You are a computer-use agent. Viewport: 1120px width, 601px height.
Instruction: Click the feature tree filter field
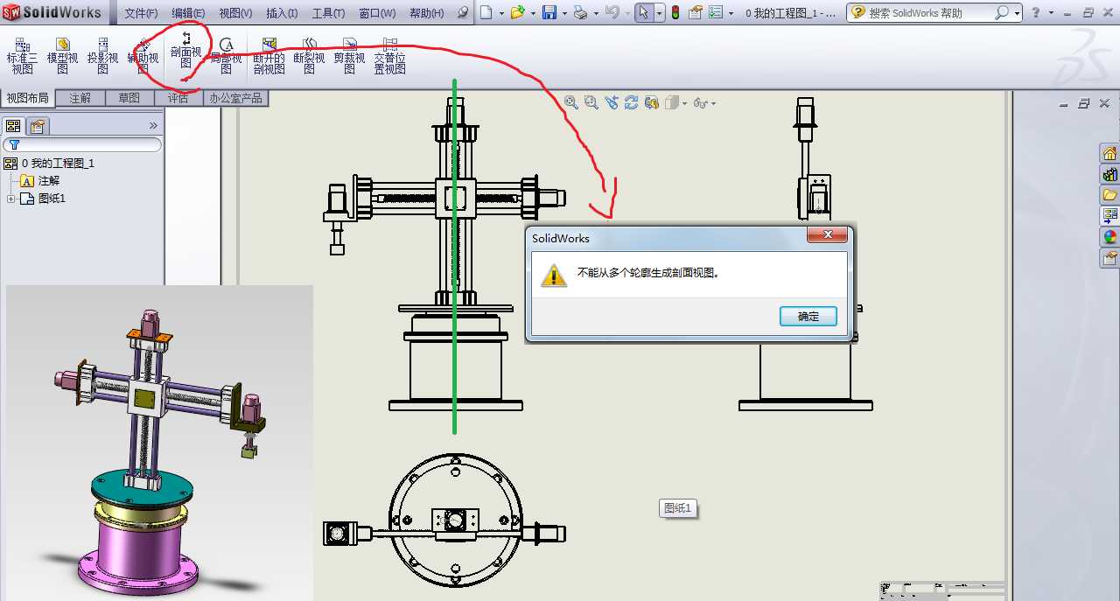coord(82,145)
